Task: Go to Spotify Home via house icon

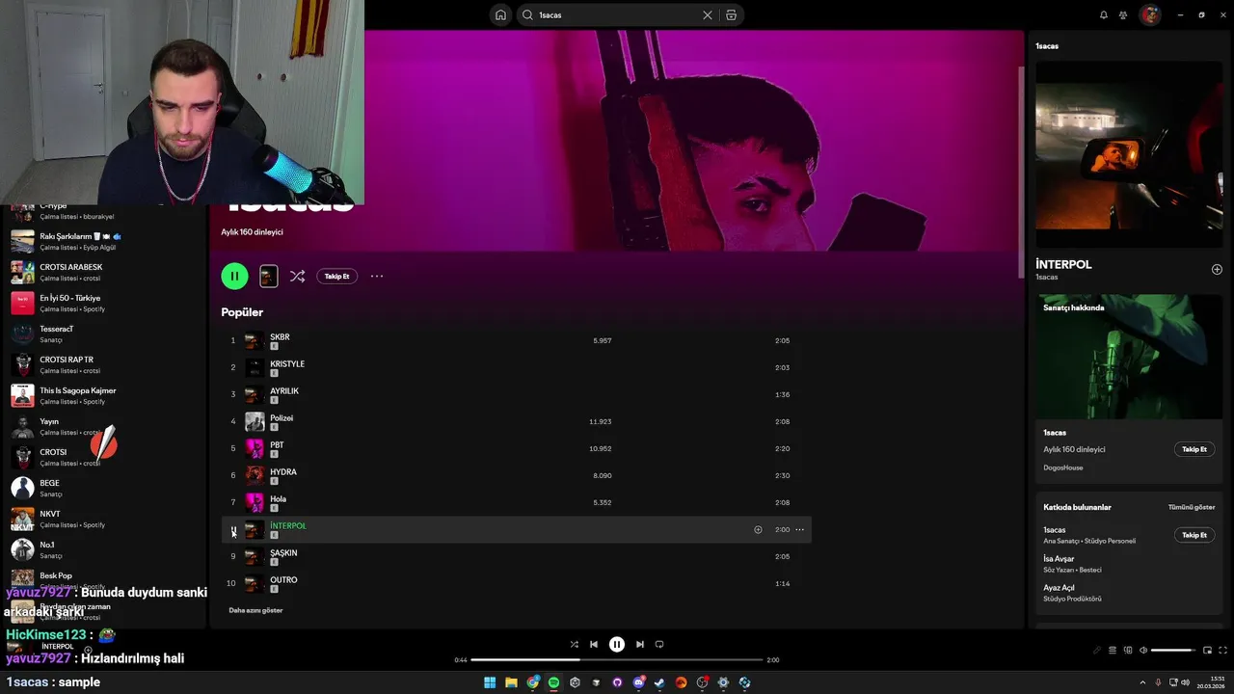Action: point(500,14)
